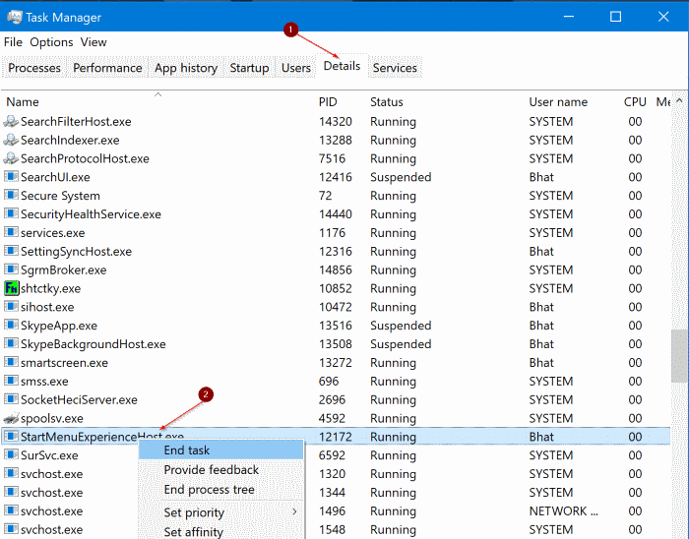Select the Secure System row name

(x=60, y=196)
